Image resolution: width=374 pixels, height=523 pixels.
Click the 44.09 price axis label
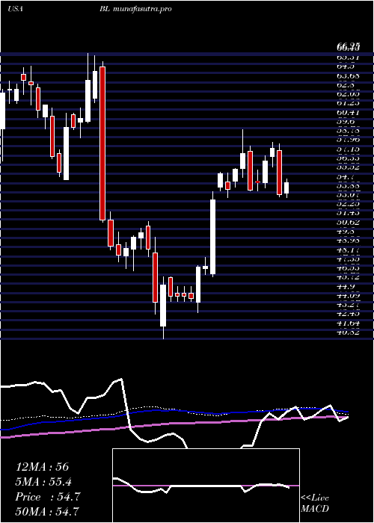tap(348, 296)
